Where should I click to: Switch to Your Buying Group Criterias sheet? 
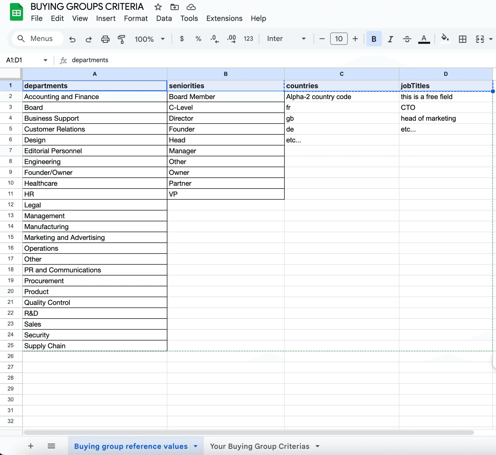coord(259,446)
